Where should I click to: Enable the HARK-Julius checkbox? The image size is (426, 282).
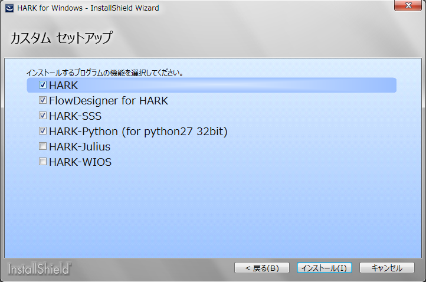(42, 146)
